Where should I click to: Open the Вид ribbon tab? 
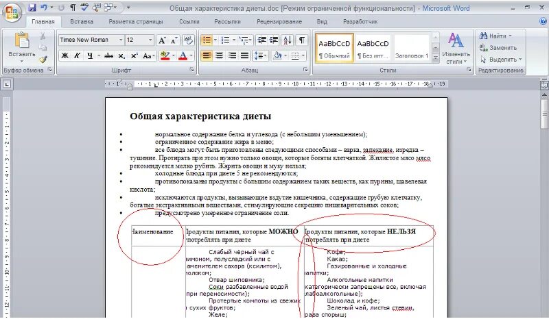[322, 21]
